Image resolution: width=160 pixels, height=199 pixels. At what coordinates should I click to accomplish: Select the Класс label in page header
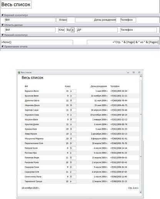tap(62, 20)
